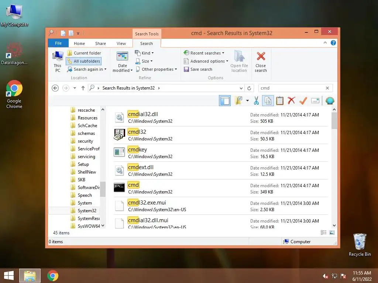
Task: Click the Back navigation arrow
Action: point(55,88)
